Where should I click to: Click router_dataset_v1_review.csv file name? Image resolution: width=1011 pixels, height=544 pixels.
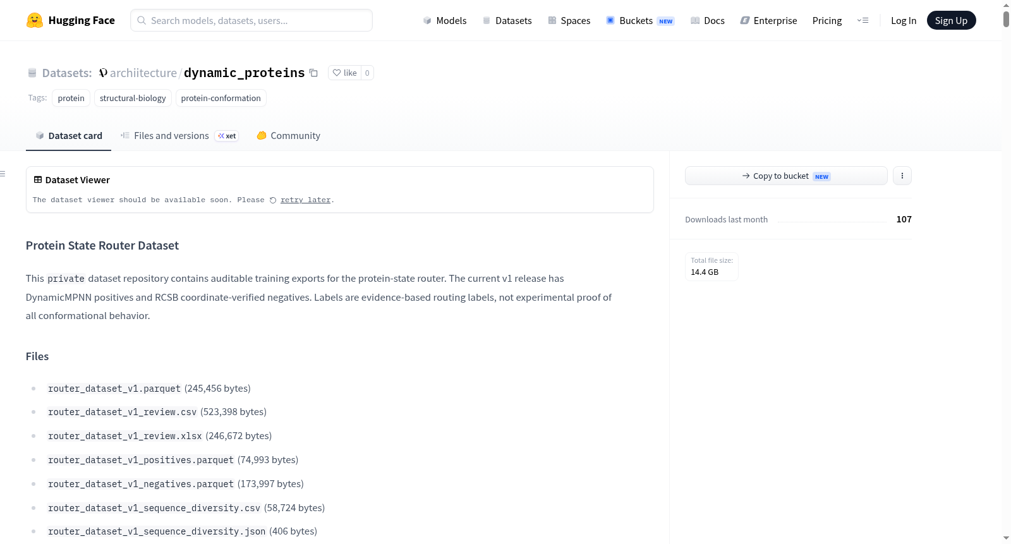[123, 412]
